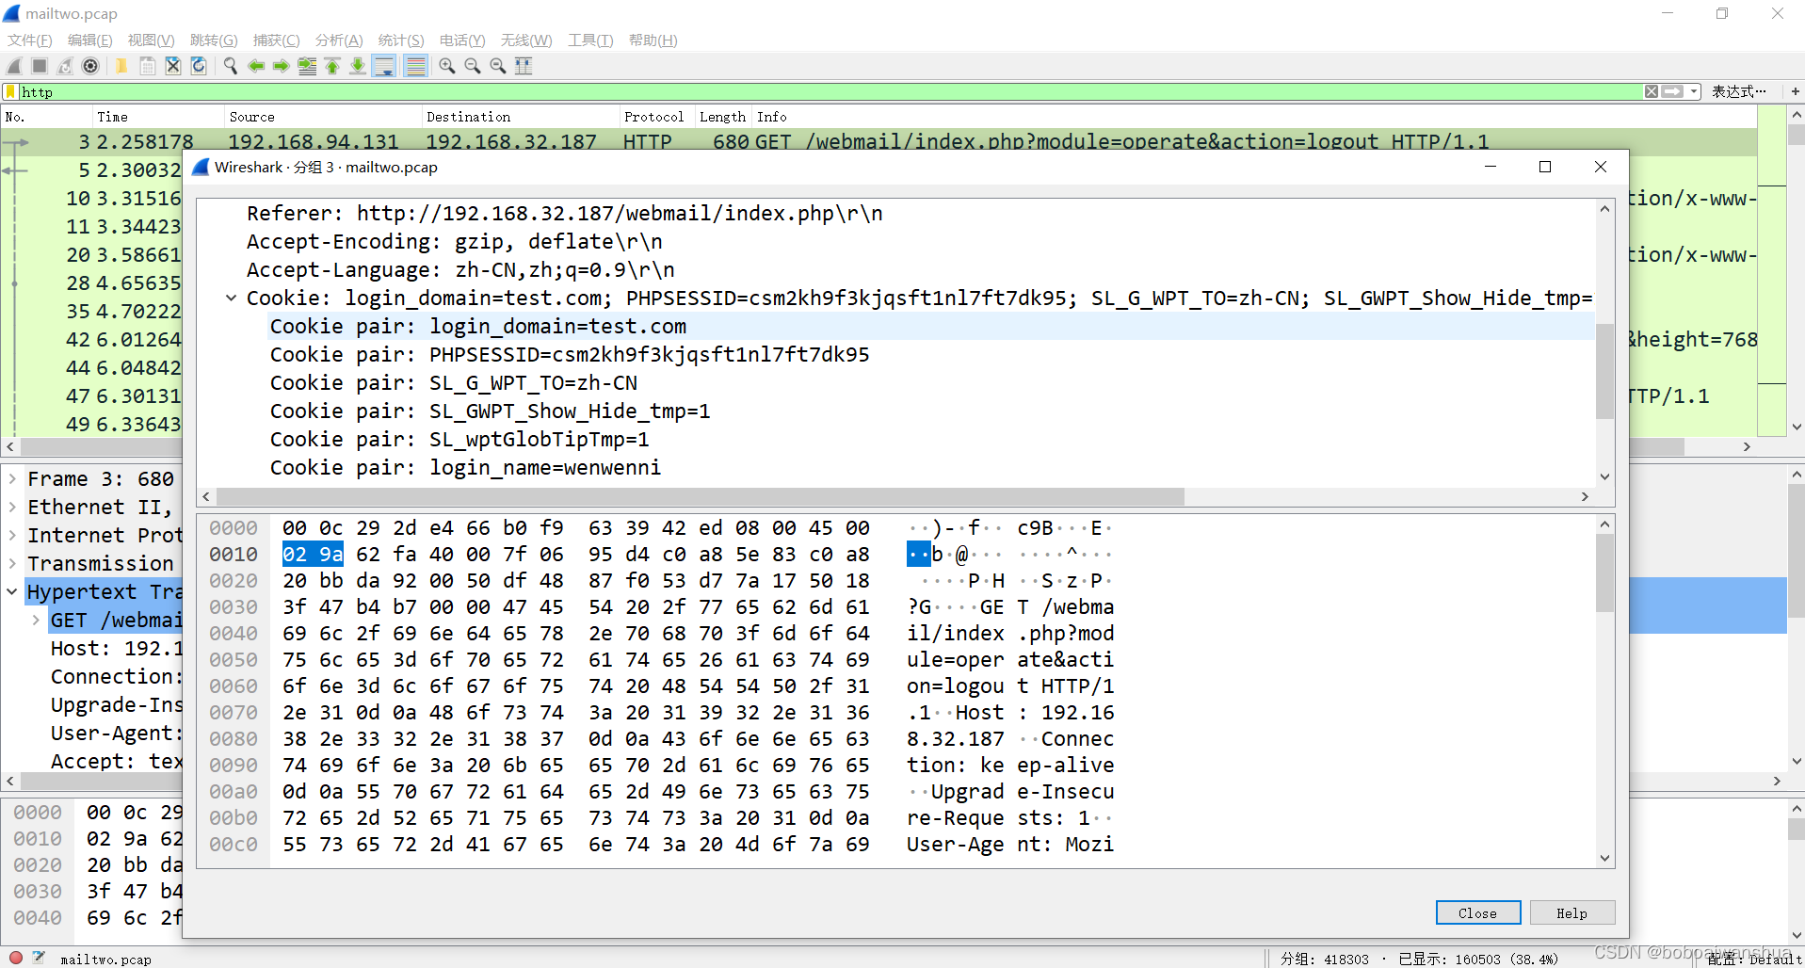Click the resize columns to fit icon
The width and height of the screenshot is (1805, 968).
[524, 66]
